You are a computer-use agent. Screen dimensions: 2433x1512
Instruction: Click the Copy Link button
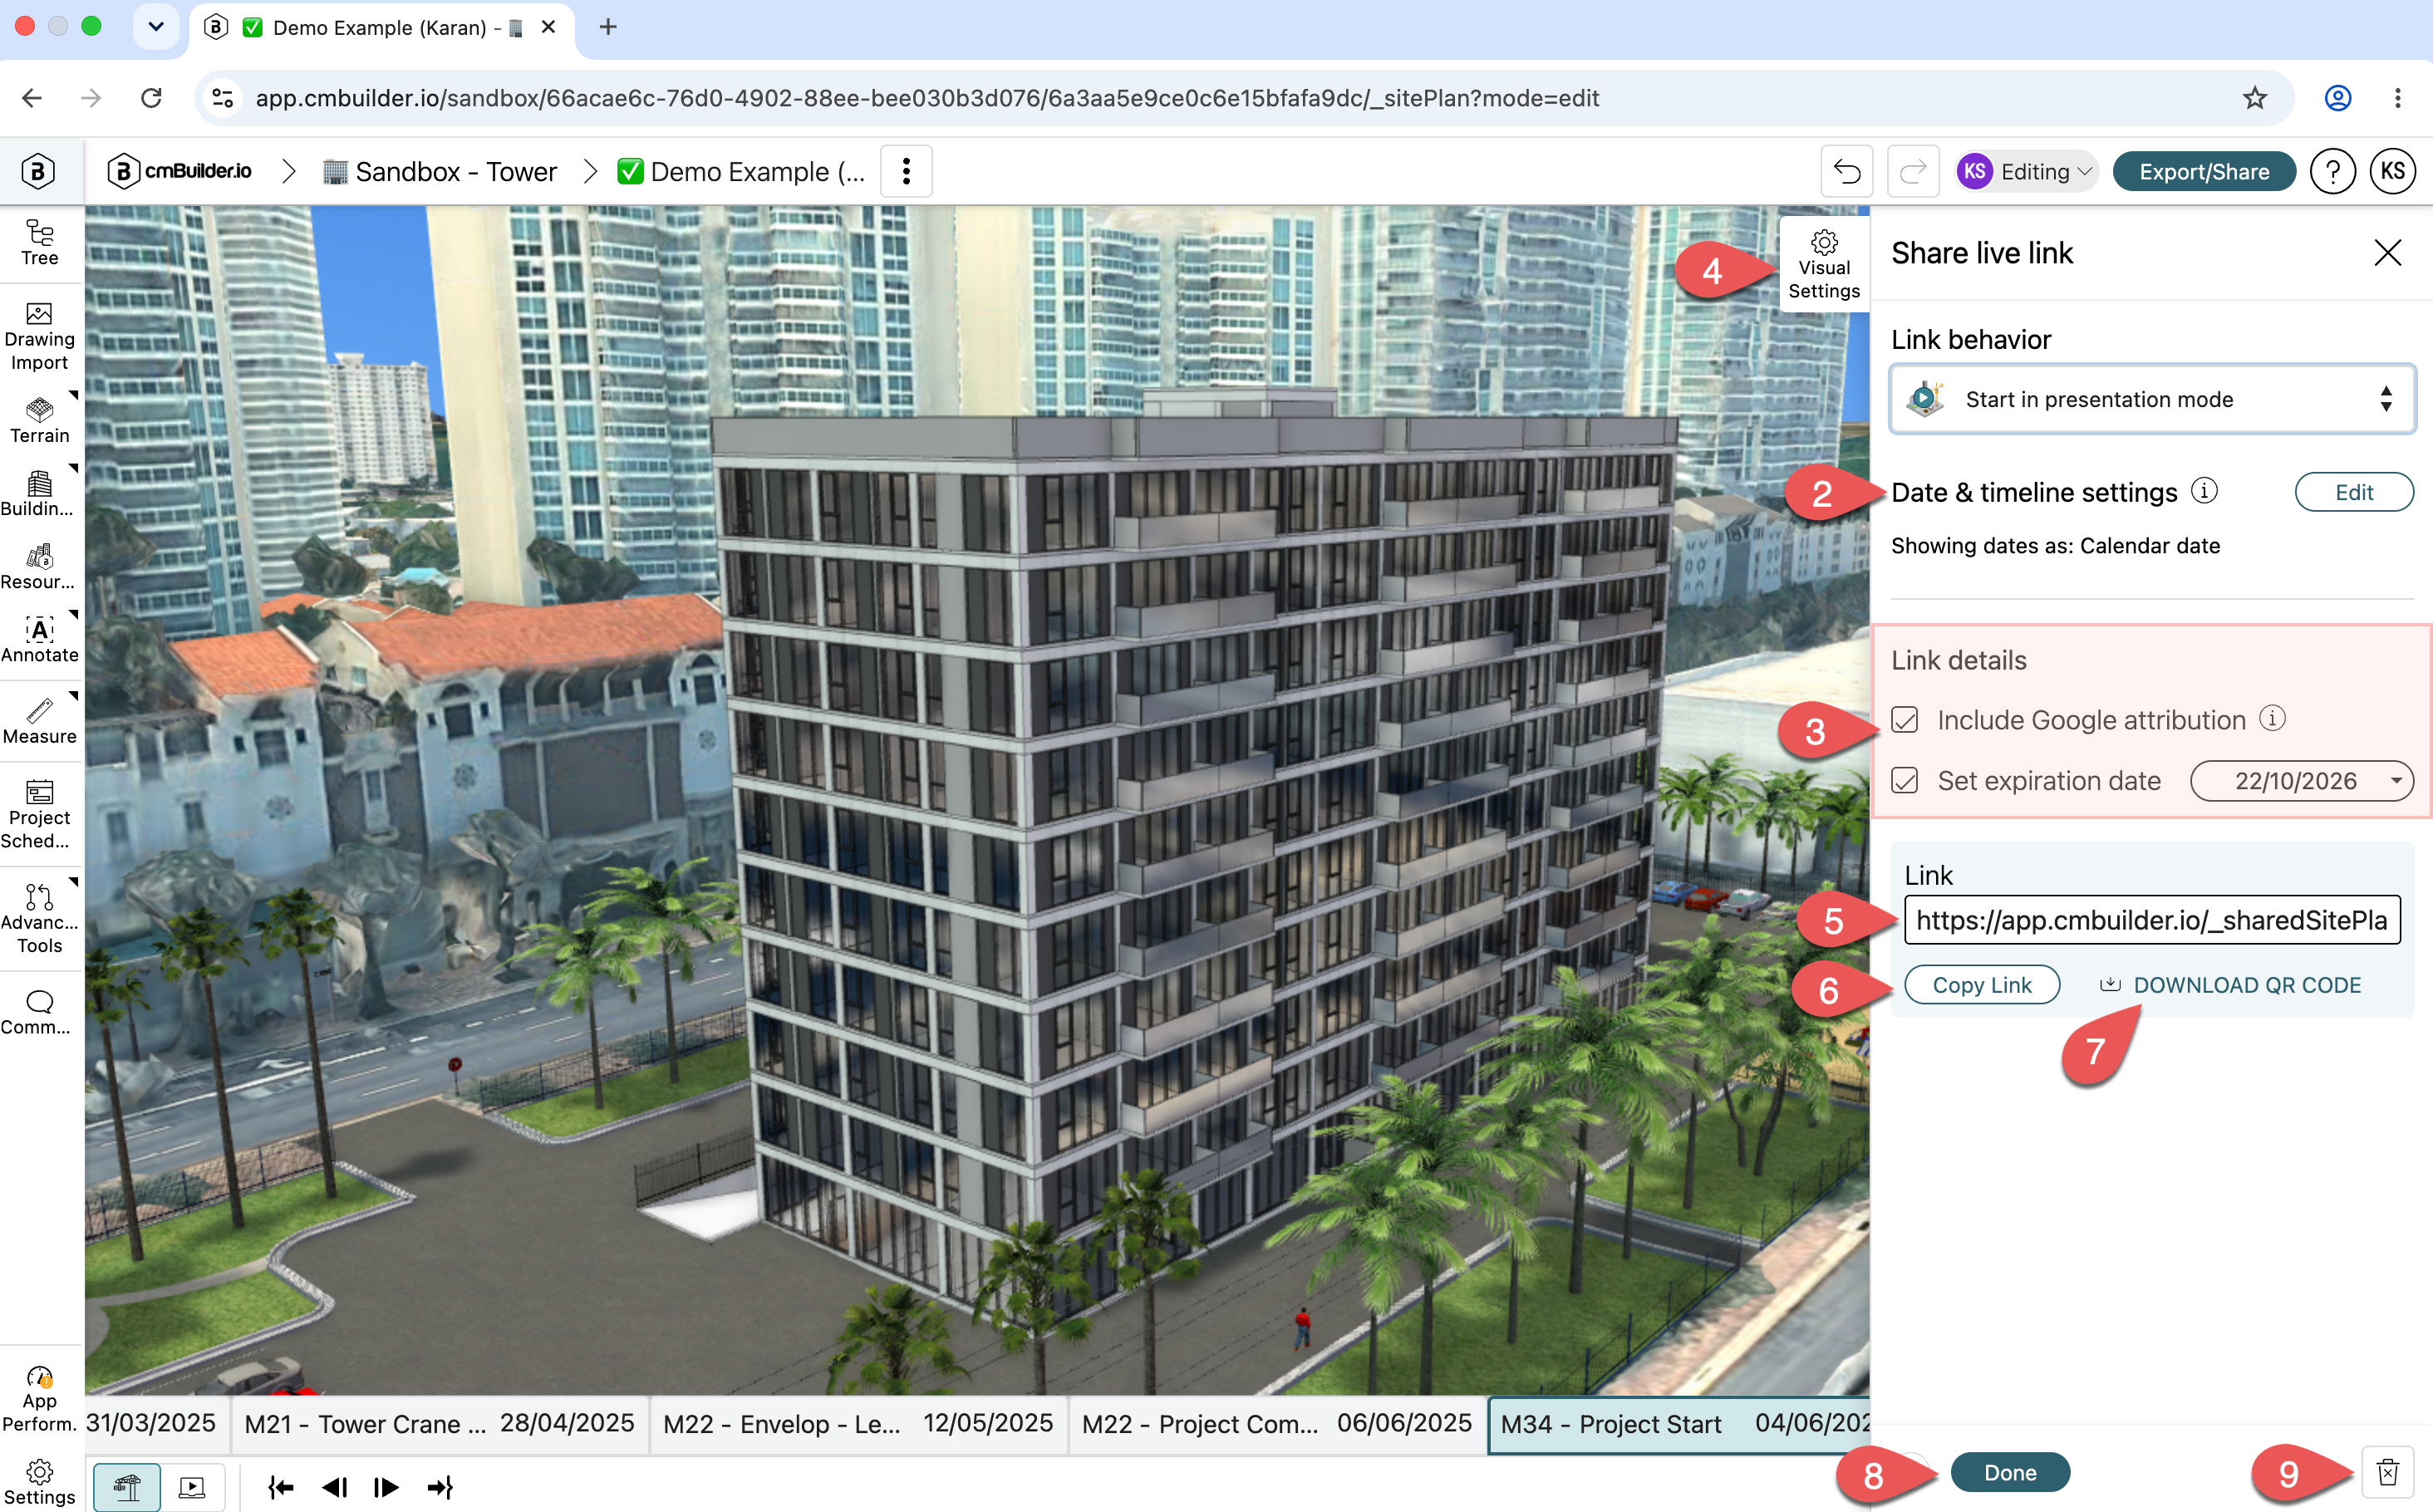pyautogui.click(x=1982, y=985)
